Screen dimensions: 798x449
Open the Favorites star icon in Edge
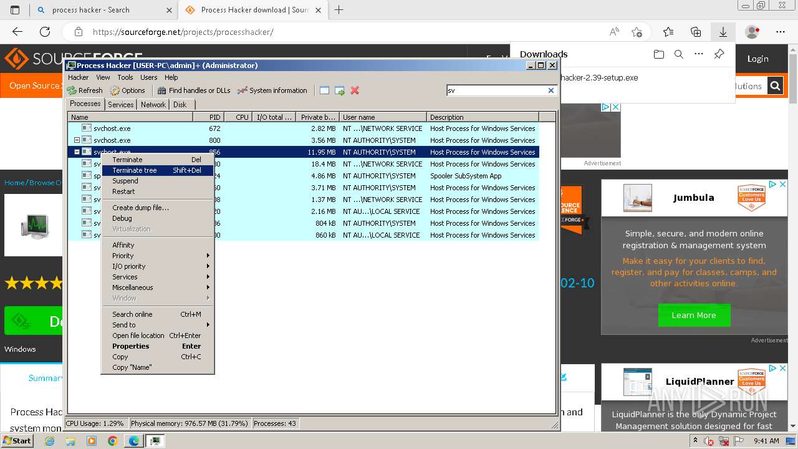point(668,32)
